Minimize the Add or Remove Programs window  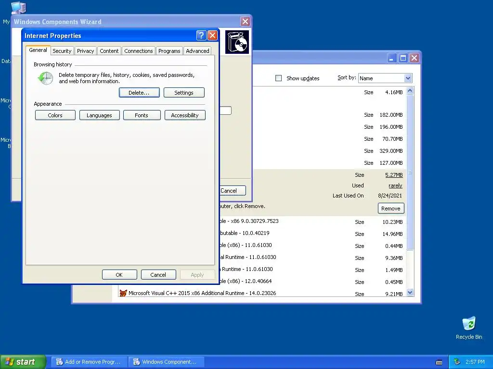tap(392, 58)
